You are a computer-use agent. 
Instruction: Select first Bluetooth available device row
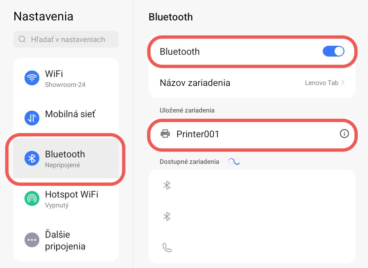[x=252, y=185]
